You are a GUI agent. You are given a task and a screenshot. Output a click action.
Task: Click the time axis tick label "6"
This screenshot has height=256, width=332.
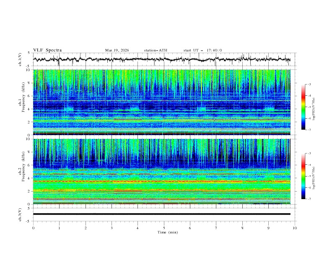[x=190, y=228]
